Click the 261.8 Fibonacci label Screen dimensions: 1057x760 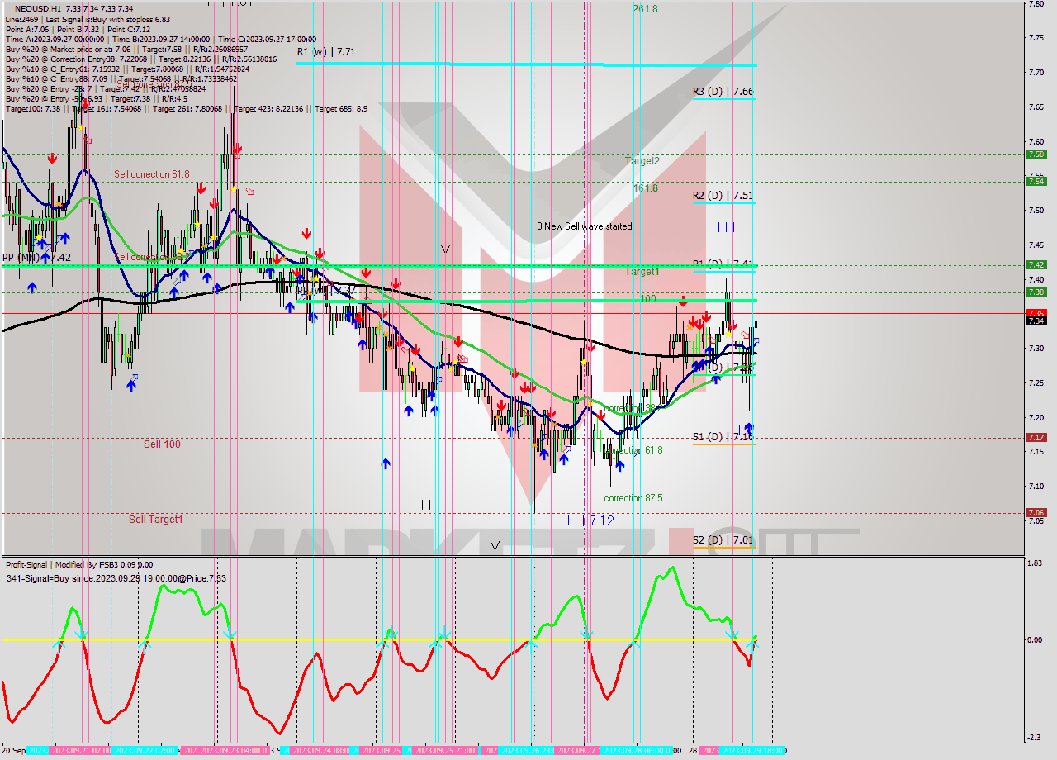645,9
